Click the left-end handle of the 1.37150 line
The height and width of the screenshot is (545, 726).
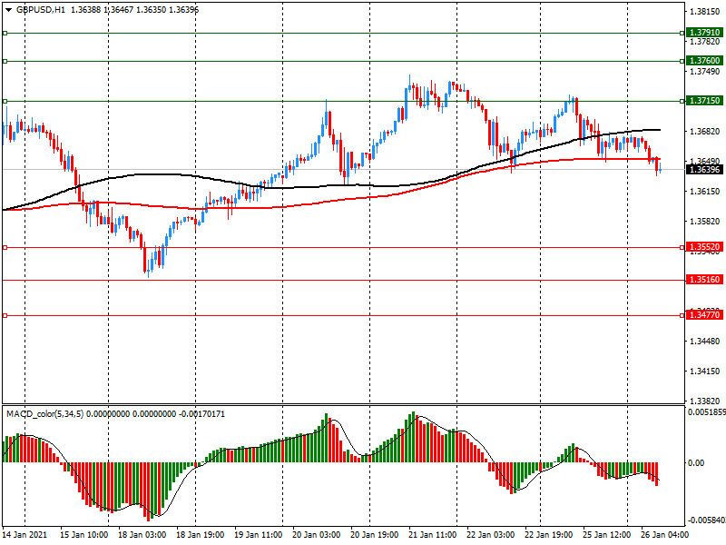point(5,101)
